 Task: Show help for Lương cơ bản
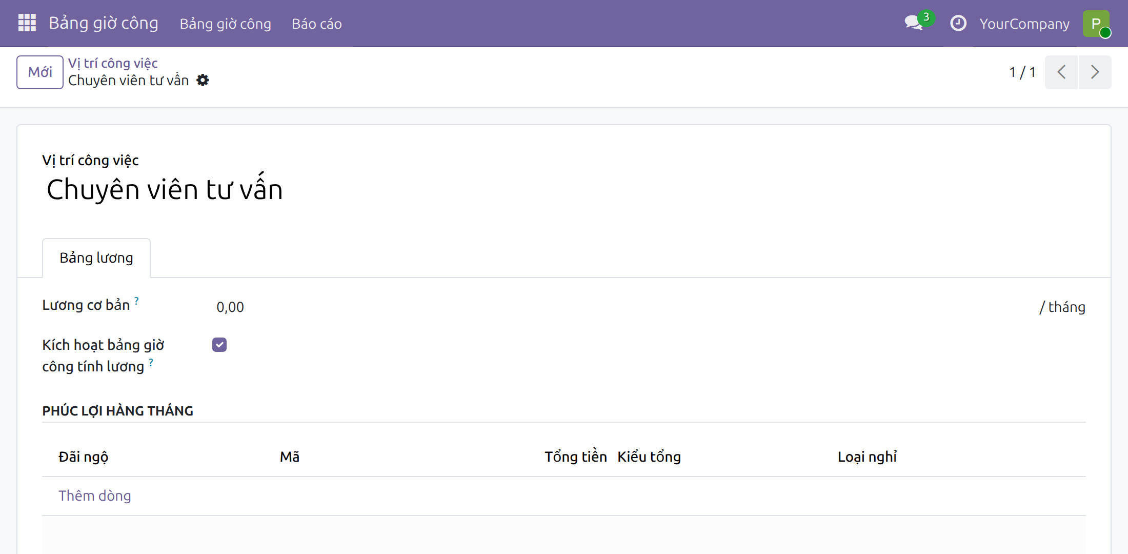pyautogui.click(x=136, y=300)
